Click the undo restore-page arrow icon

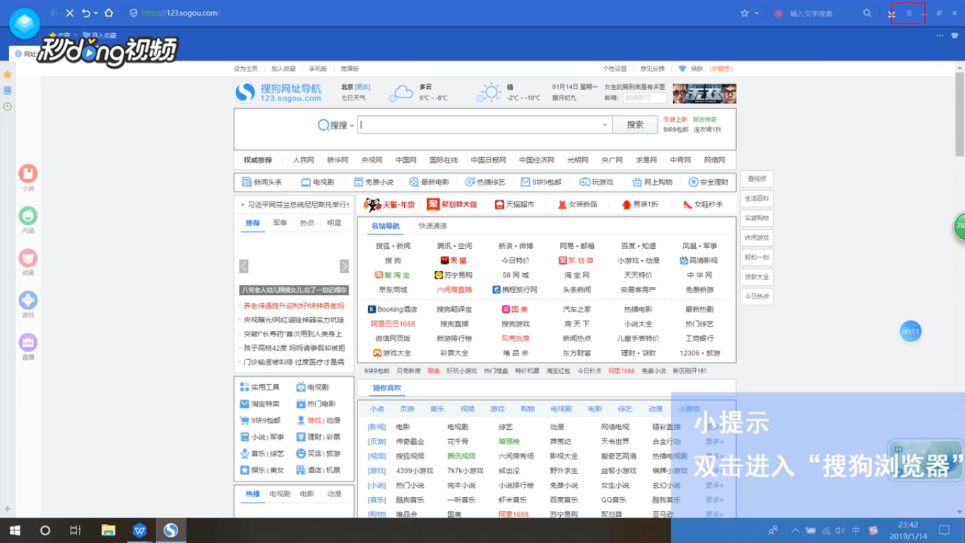click(86, 13)
